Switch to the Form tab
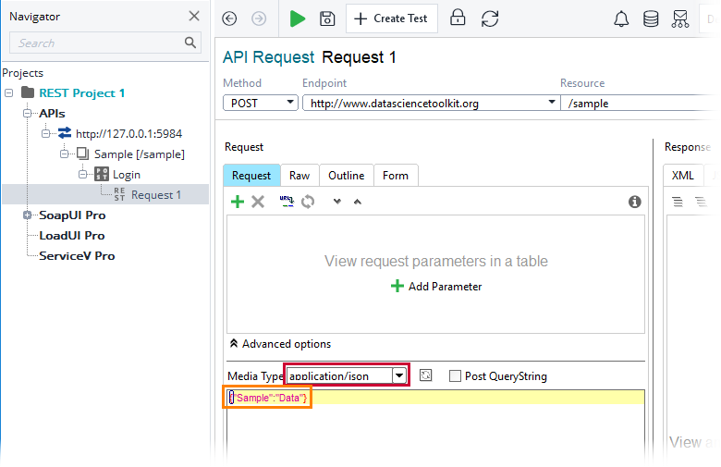The image size is (721, 467). click(x=396, y=176)
